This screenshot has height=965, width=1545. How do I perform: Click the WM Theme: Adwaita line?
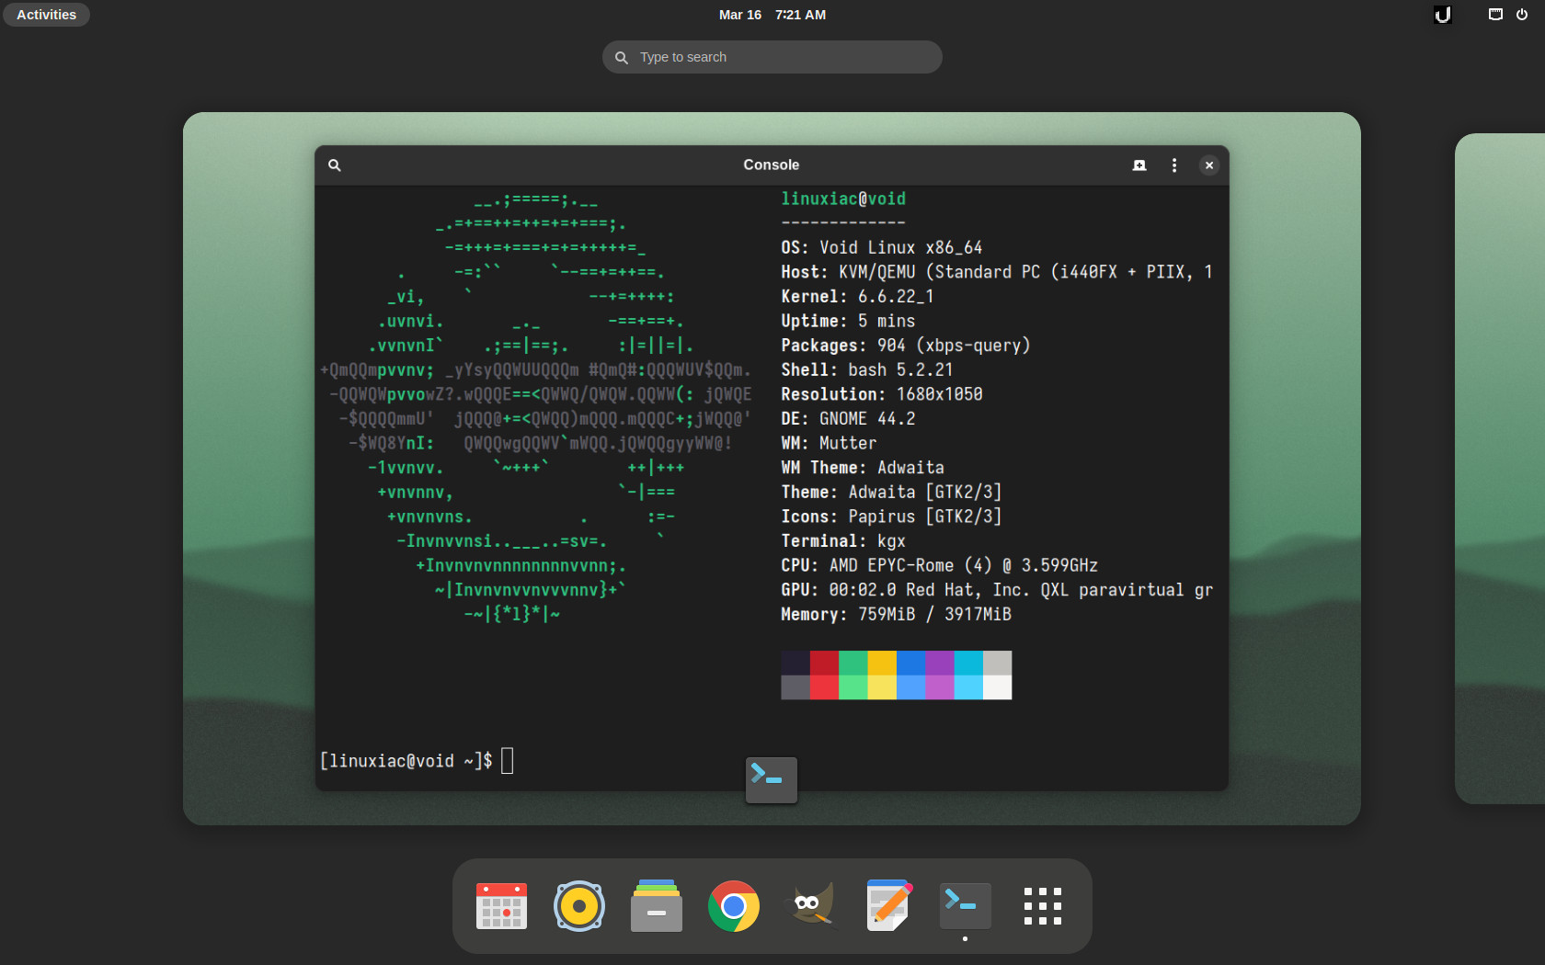pyautogui.click(x=863, y=468)
